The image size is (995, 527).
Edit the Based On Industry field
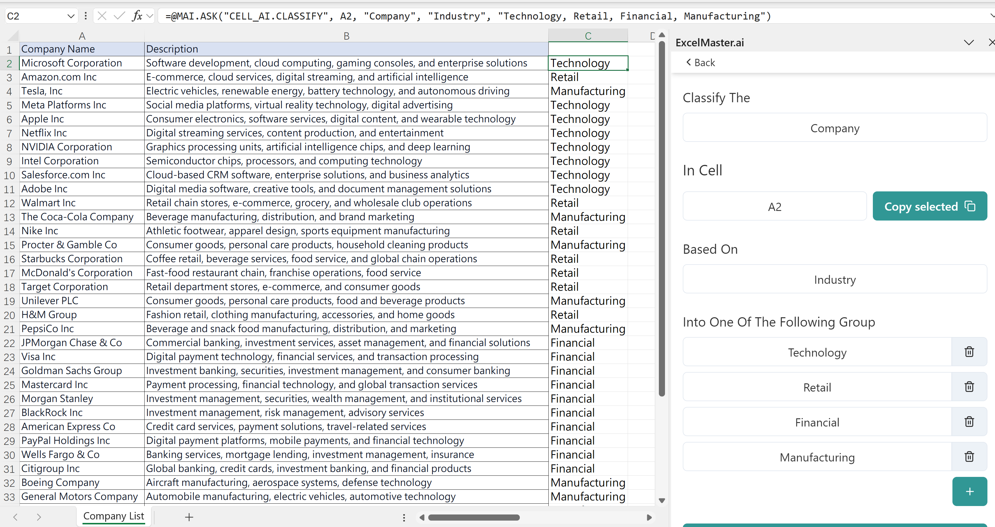tap(835, 279)
